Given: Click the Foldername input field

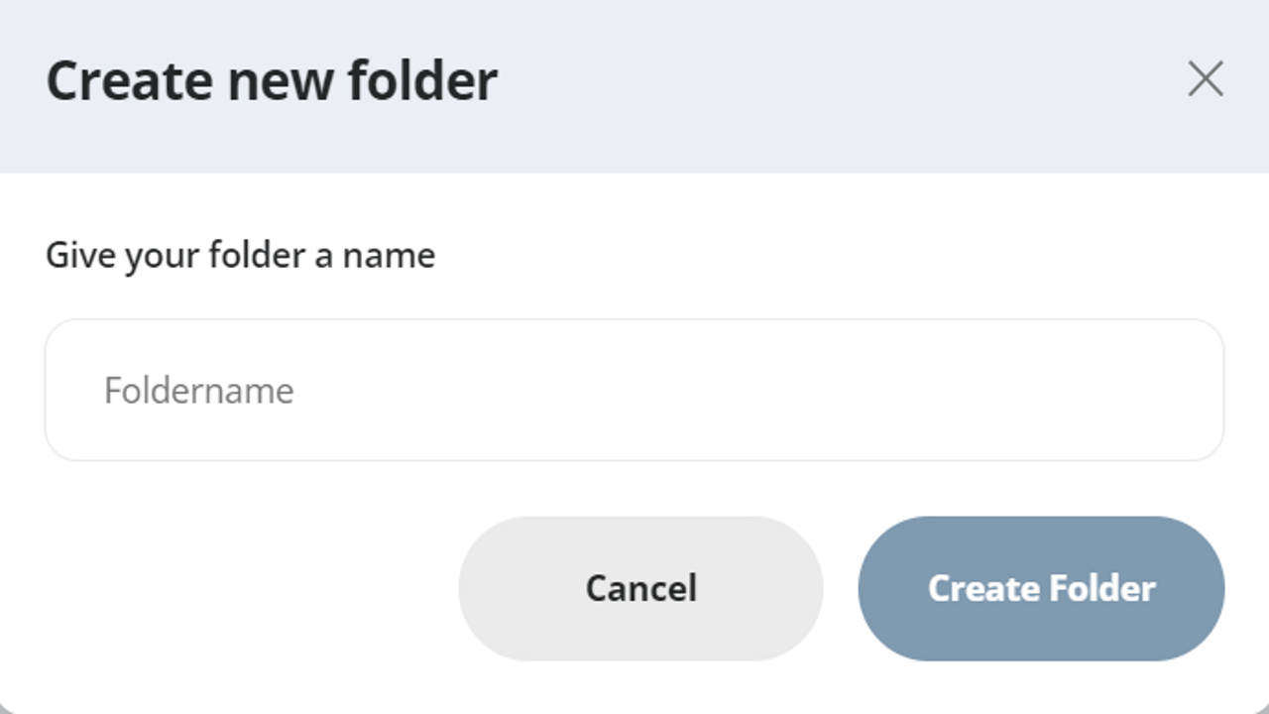Looking at the screenshot, I should [634, 390].
